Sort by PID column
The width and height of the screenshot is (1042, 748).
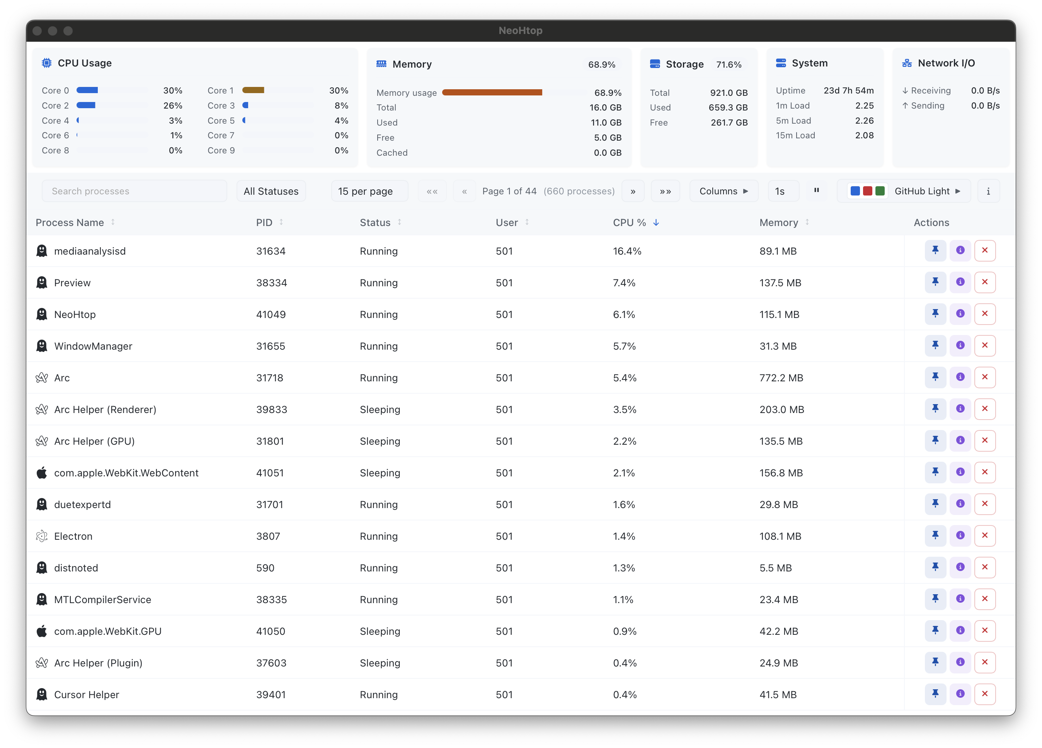coord(269,222)
